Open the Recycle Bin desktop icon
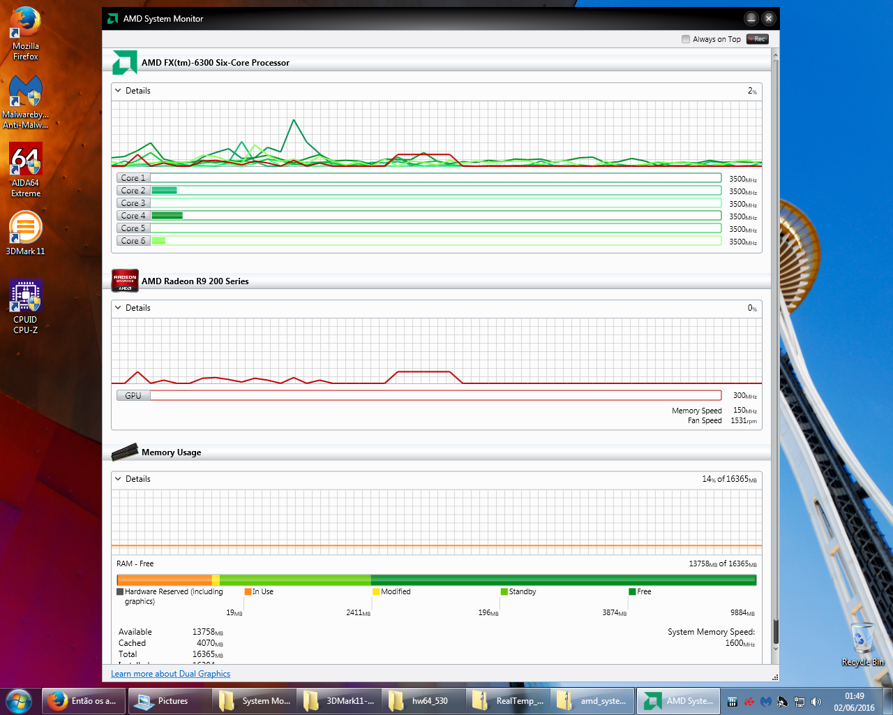 tap(863, 644)
